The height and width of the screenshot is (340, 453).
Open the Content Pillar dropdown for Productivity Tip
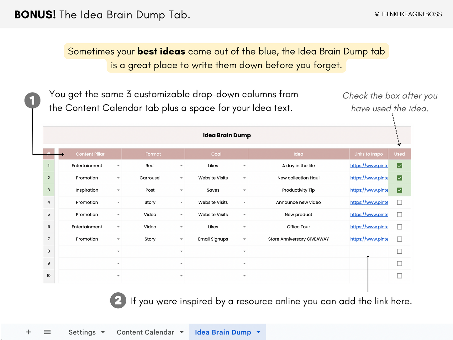tap(118, 190)
